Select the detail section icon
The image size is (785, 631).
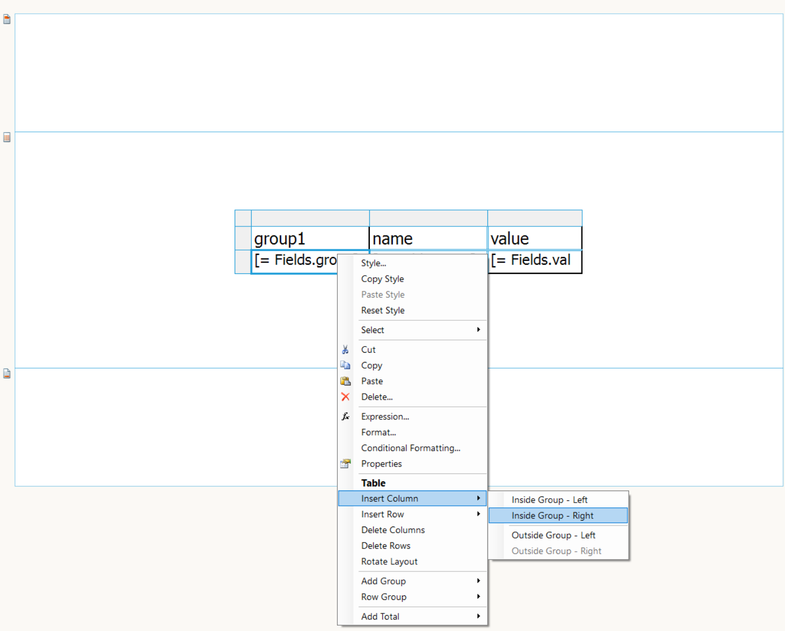point(7,138)
